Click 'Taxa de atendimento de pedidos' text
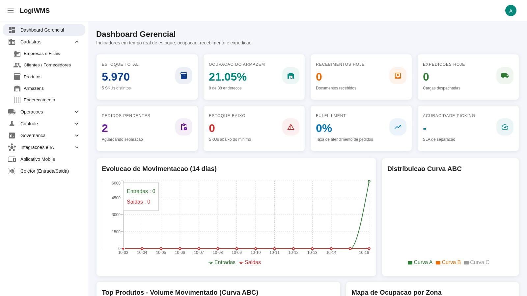This screenshot has height=296, width=527. tap(344, 139)
